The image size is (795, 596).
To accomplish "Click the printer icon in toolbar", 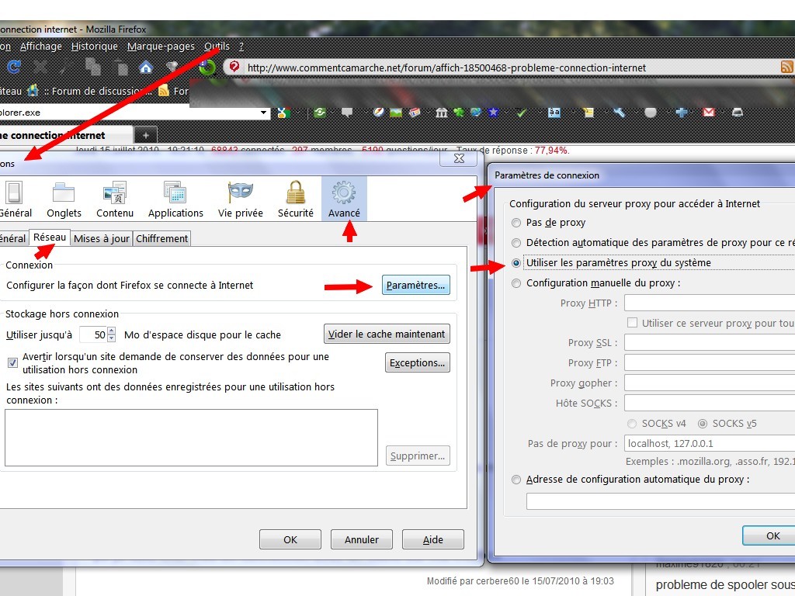I will click(737, 113).
